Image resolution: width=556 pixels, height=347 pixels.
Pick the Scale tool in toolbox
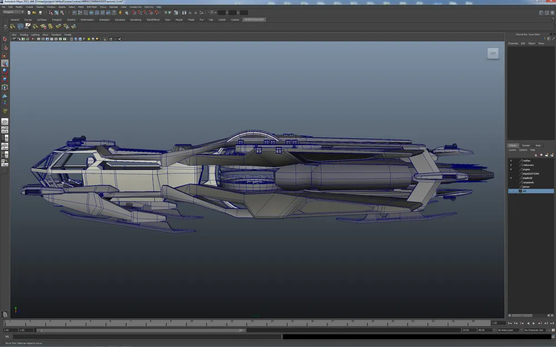click(4, 79)
